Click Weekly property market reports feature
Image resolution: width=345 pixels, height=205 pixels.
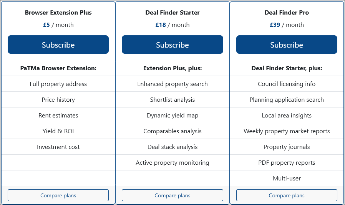(287, 131)
